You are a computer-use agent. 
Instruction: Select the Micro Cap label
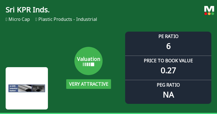click(x=19, y=19)
